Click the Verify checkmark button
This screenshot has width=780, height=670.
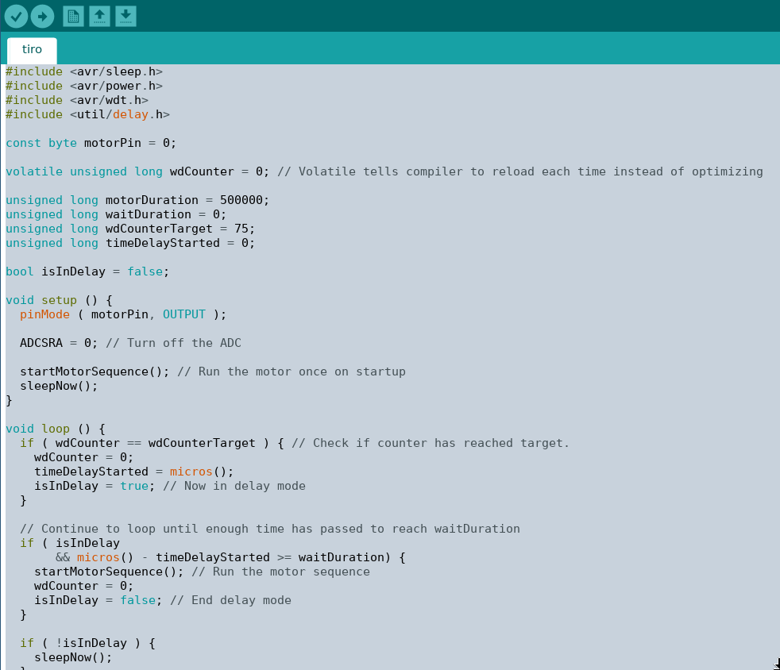16,16
